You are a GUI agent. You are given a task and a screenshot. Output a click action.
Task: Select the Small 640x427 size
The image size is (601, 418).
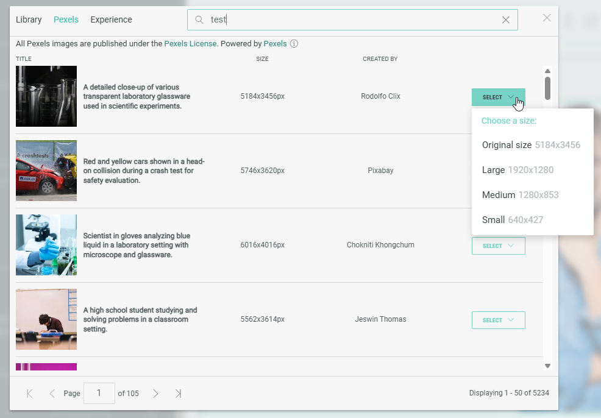coord(512,220)
